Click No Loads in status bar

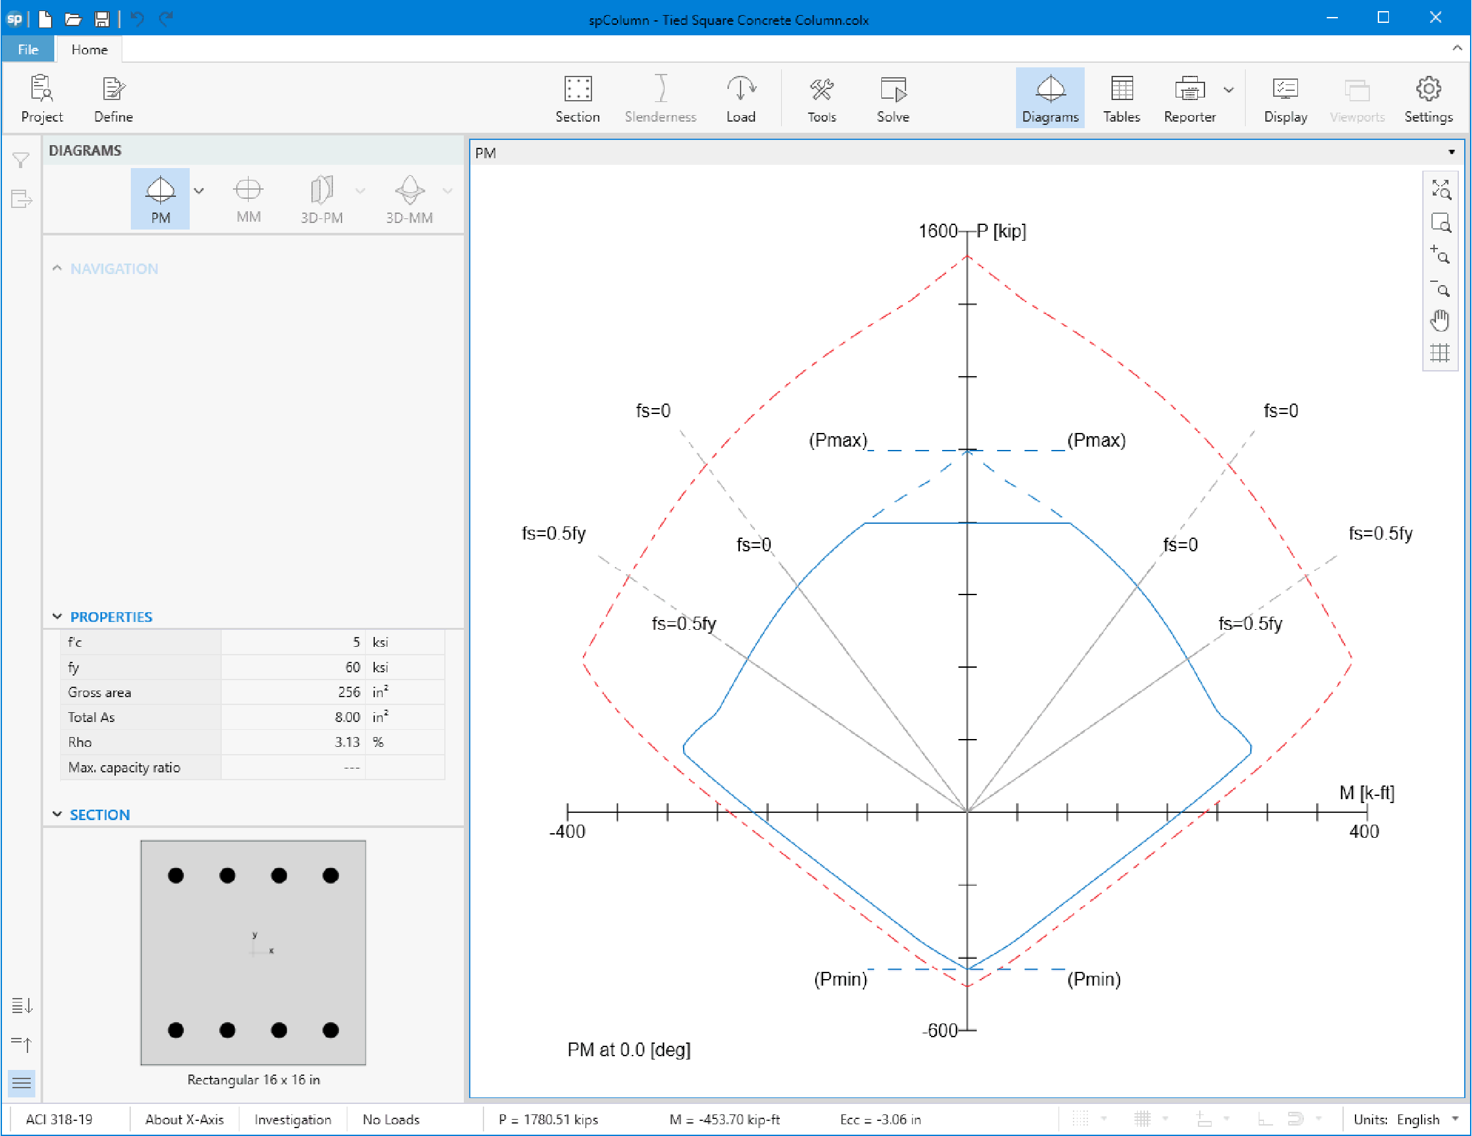(391, 1119)
